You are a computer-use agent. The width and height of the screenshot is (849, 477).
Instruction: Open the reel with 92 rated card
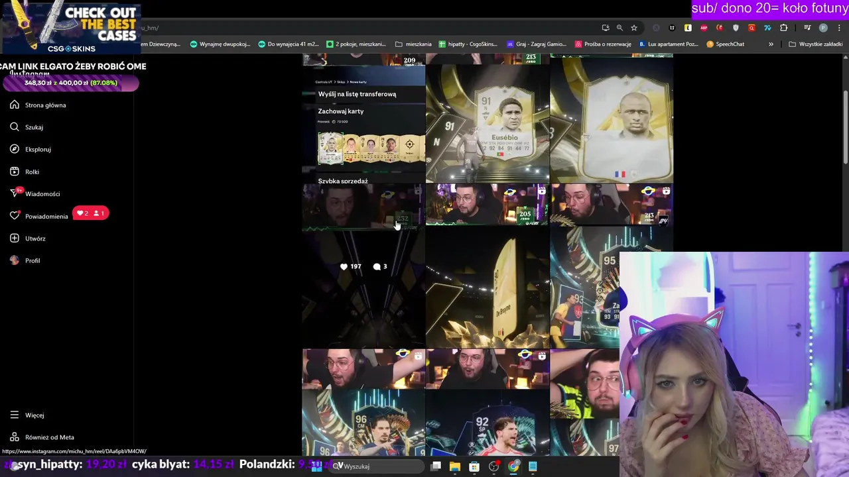click(488, 403)
